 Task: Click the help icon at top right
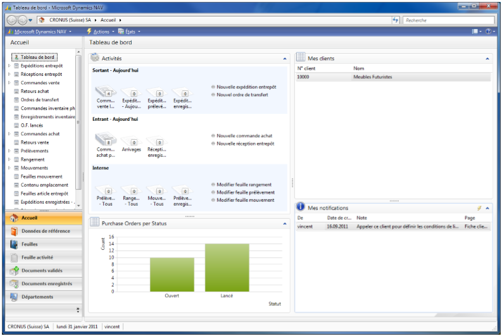(x=488, y=32)
